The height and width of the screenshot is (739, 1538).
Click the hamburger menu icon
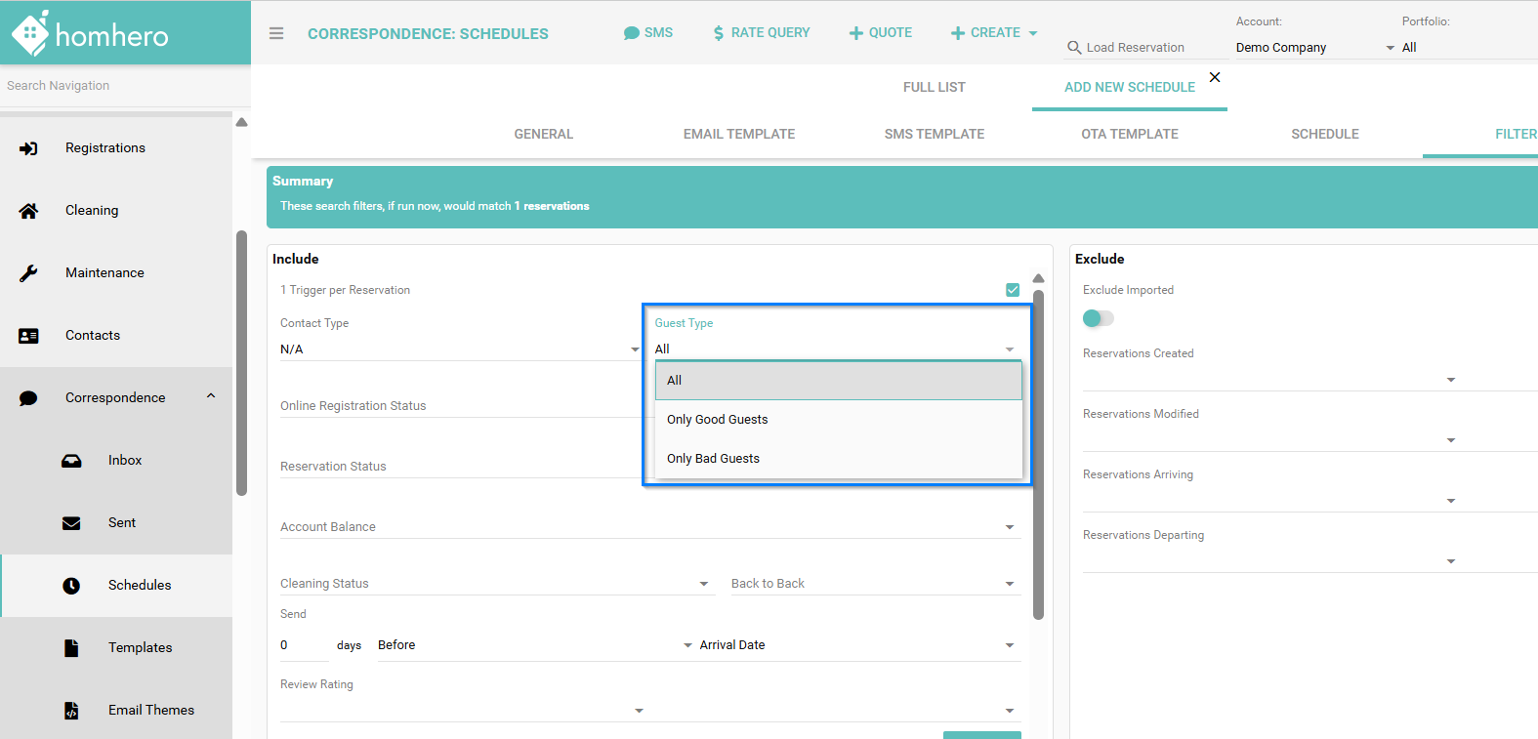point(276,33)
